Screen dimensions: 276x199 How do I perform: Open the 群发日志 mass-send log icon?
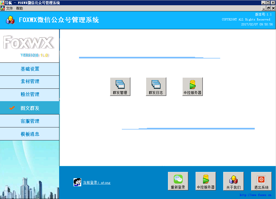(x=156, y=87)
